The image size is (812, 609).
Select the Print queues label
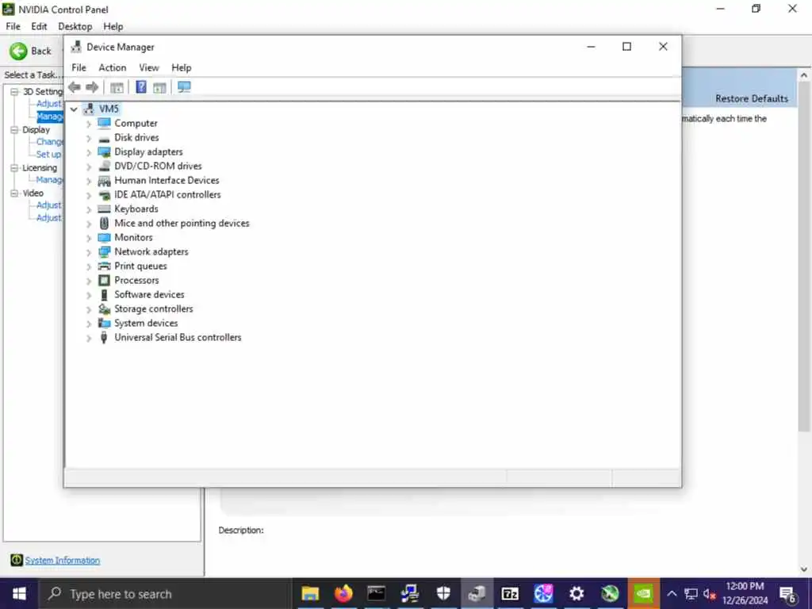tap(141, 266)
